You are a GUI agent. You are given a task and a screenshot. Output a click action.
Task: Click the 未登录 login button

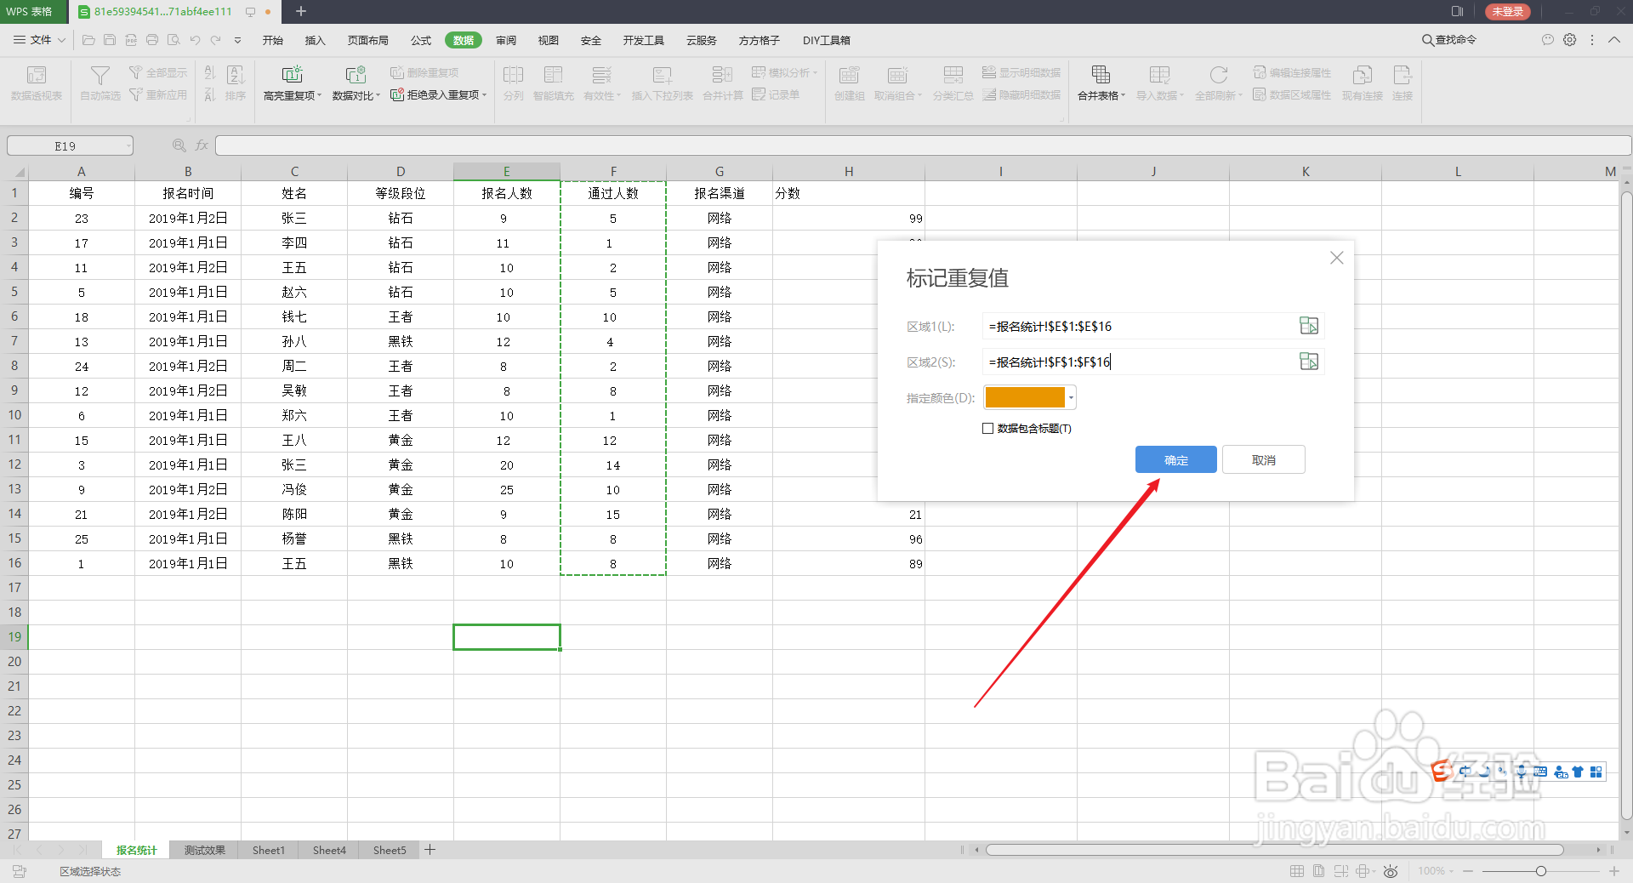pyautogui.click(x=1507, y=12)
